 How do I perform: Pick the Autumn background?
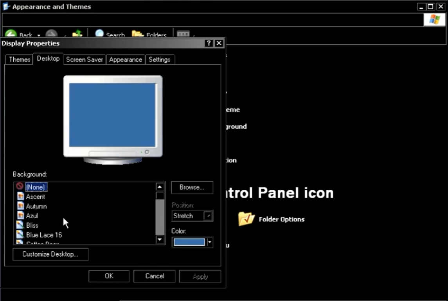click(x=36, y=206)
